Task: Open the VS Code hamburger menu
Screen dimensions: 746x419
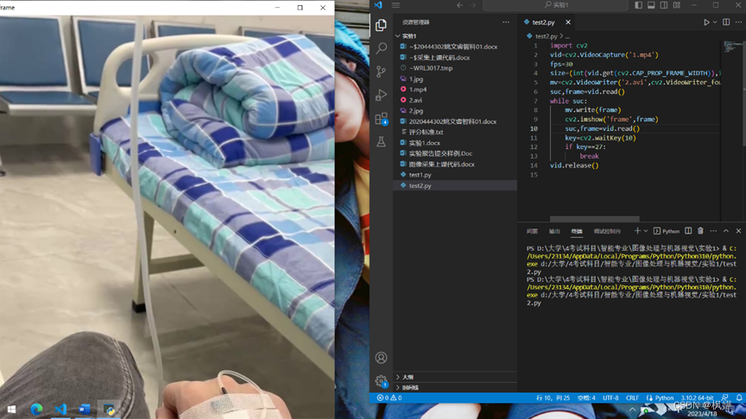Action: [x=395, y=5]
